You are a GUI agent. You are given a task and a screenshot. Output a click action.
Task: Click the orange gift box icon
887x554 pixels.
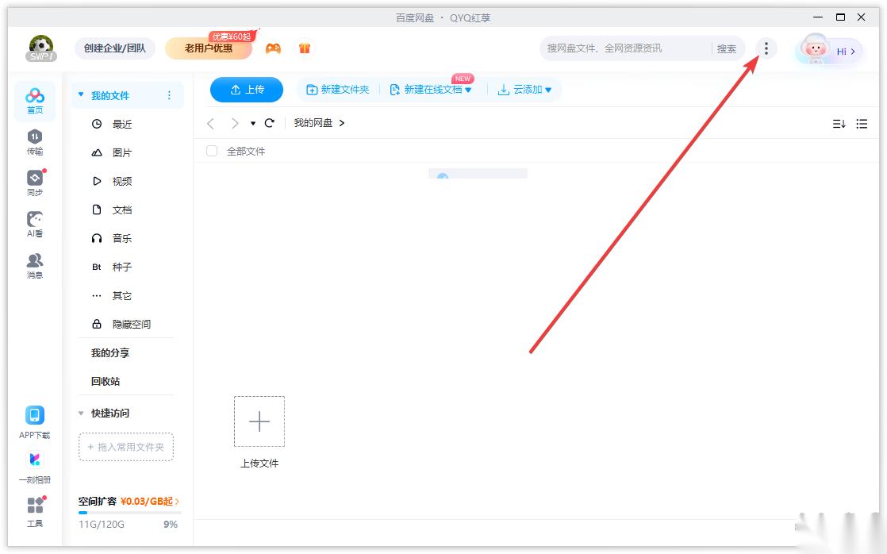(305, 48)
